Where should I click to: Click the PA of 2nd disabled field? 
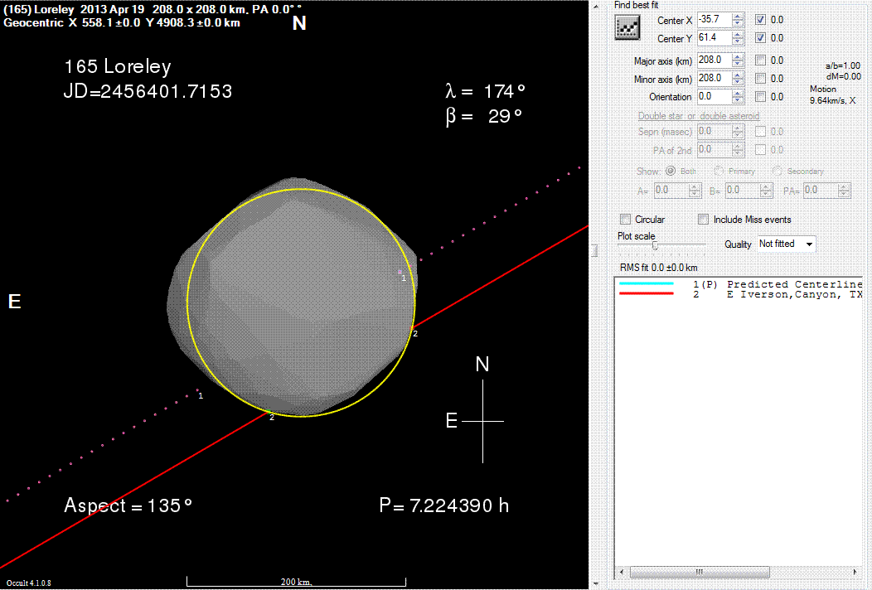(715, 150)
